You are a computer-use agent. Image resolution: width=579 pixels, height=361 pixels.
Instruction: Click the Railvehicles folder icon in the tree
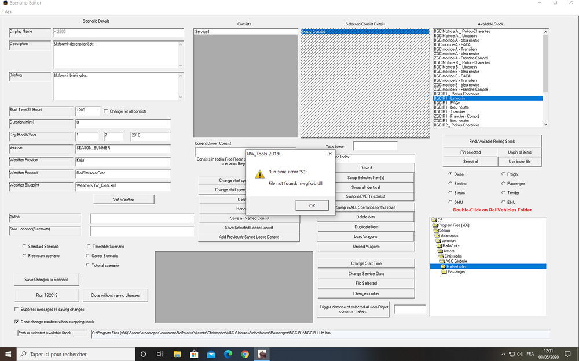point(442,266)
